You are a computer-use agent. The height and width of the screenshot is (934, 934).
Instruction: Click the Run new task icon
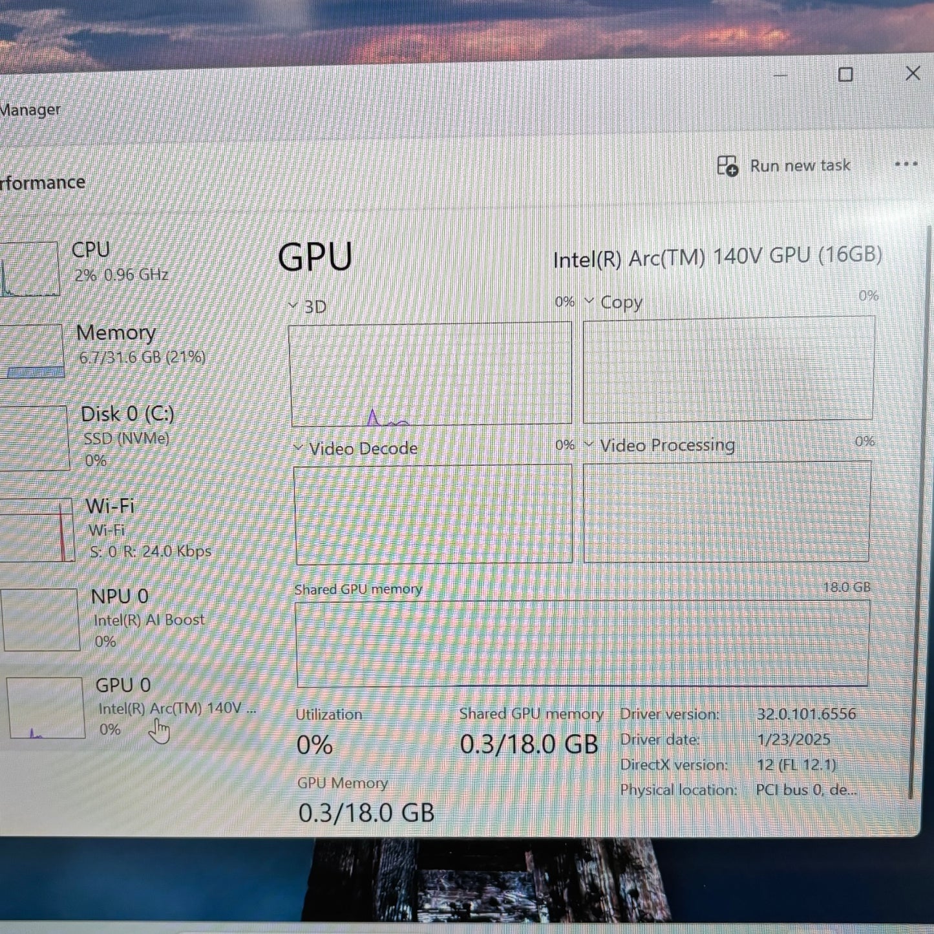727,166
